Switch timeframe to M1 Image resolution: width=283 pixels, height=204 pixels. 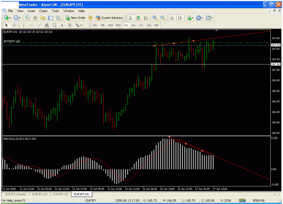pyautogui.click(x=95, y=25)
